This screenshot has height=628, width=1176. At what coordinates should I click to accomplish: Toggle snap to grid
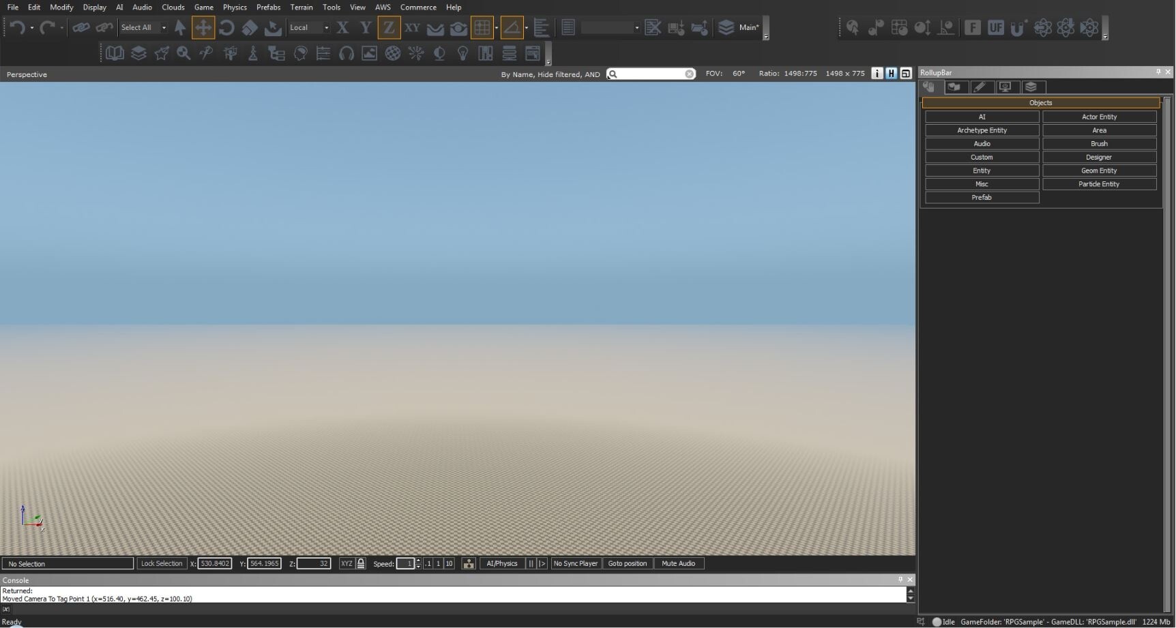[x=482, y=27]
